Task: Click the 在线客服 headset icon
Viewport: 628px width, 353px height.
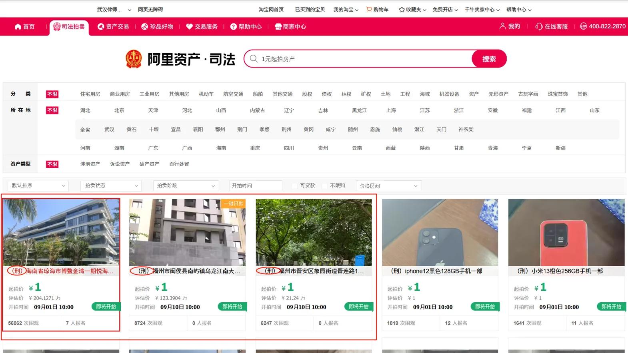Action: pos(539,27)
